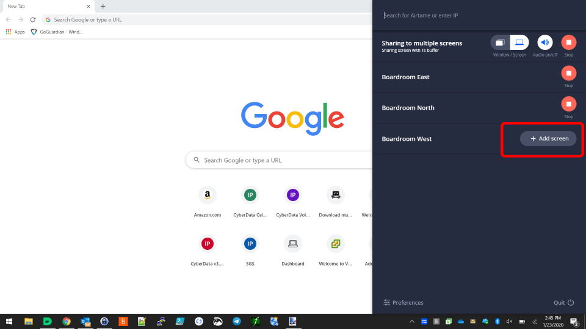Open the blue OneDrive tray icon
586x329 pixels.
pyautogui.click(x=461, y=322)
